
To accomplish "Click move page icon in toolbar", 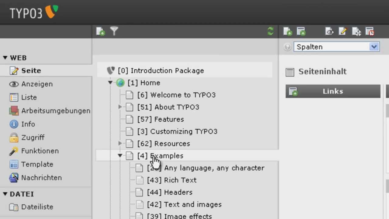I will [x=356, y=31].
